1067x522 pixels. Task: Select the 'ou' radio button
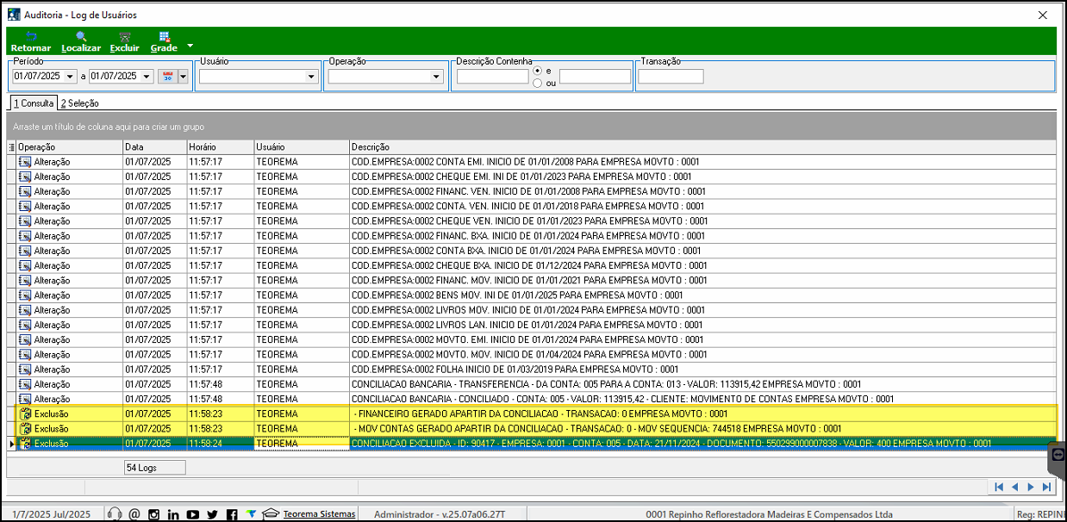point(538,83)
